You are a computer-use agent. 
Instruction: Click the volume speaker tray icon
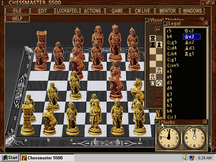(x=185, y=158)
